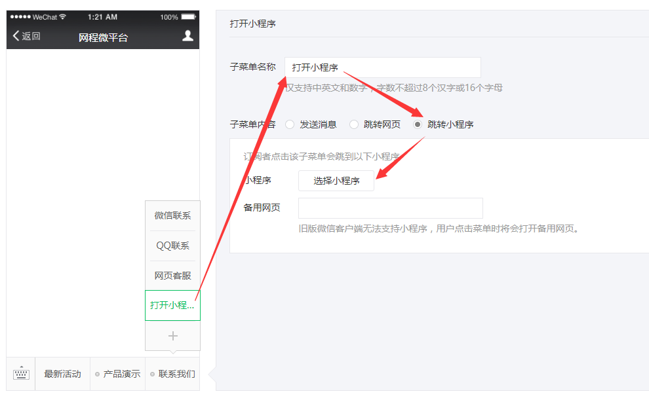Click the 网程微平台 title text
This screenshot has height=402, width=649.
[103, 37]
